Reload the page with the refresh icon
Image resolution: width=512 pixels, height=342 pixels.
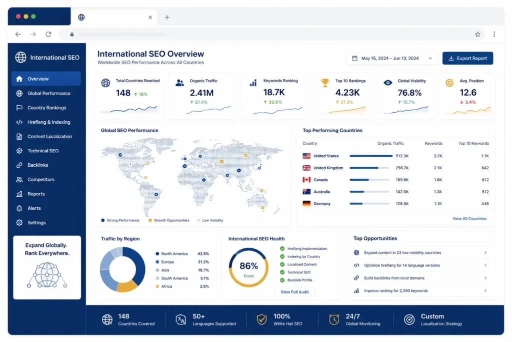pos(48,35)
